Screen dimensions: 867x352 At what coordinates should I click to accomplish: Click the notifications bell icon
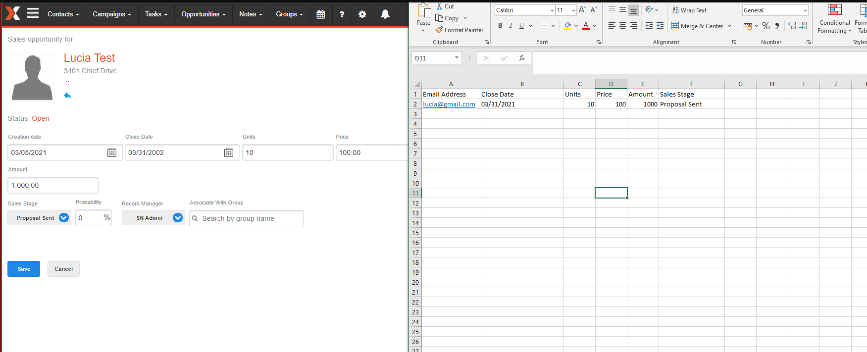click(385, 14)
